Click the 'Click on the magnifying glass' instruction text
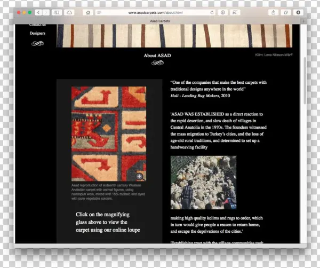Screen dimensions: 320x268 108,222
